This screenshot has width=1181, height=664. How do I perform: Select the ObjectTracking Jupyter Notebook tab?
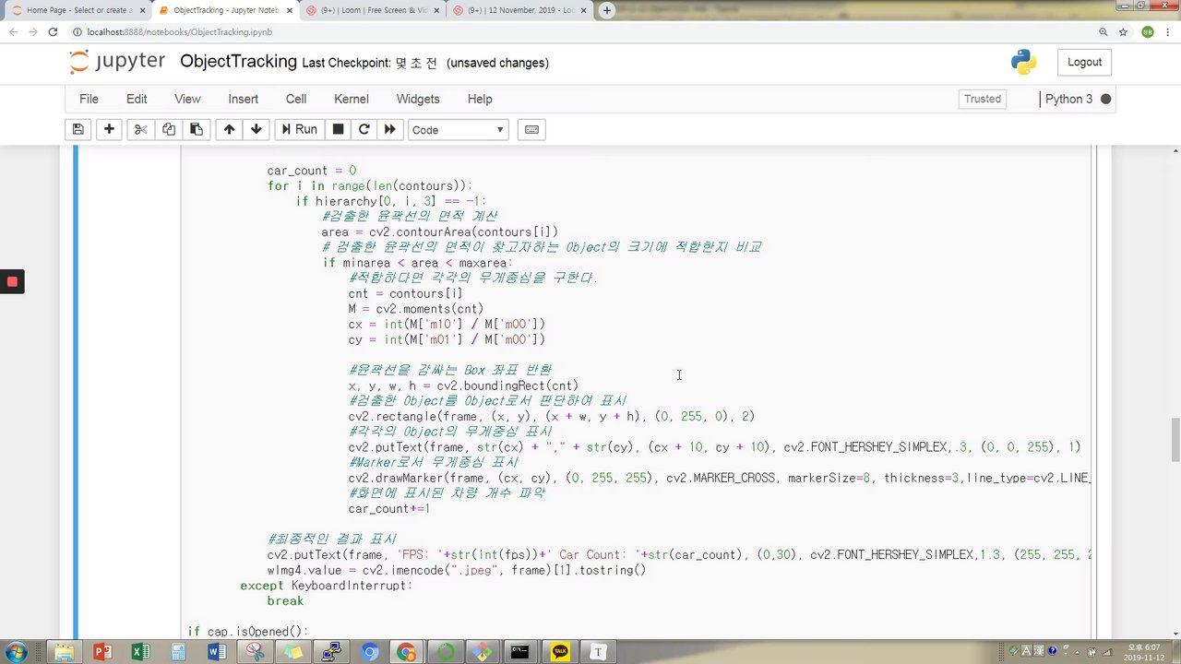tap(223, 10)
